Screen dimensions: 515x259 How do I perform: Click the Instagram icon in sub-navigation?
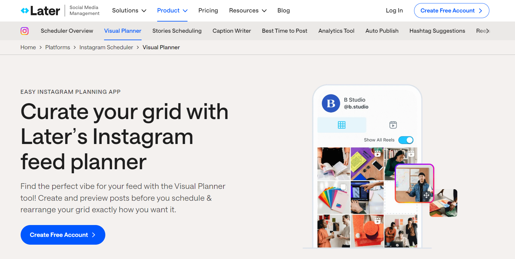coord(25,31)
